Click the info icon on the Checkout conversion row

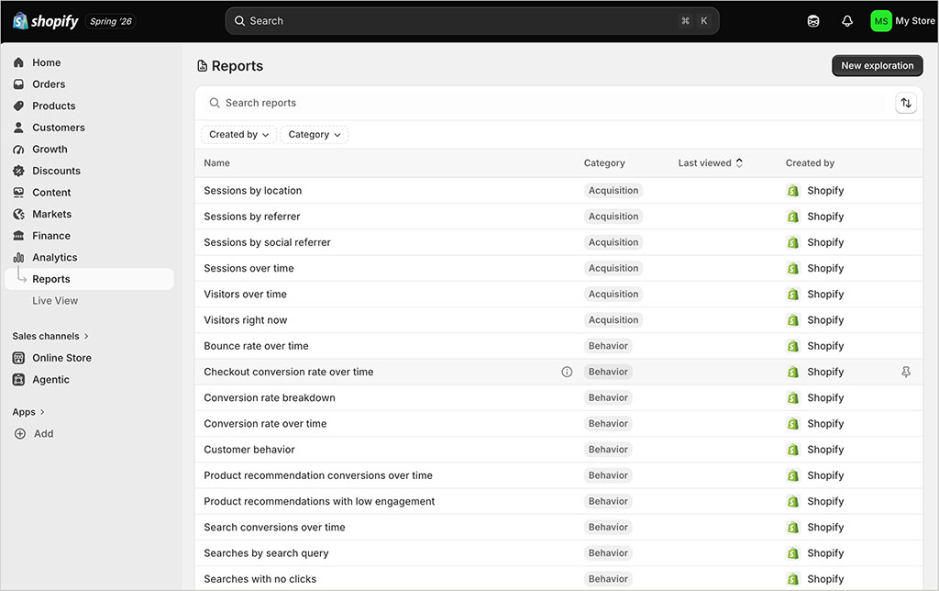click(x=567, y=372)
